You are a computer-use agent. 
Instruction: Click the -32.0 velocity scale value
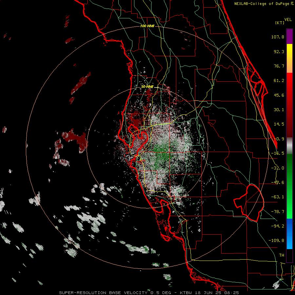pyautogui.click(x=278, y=168)
